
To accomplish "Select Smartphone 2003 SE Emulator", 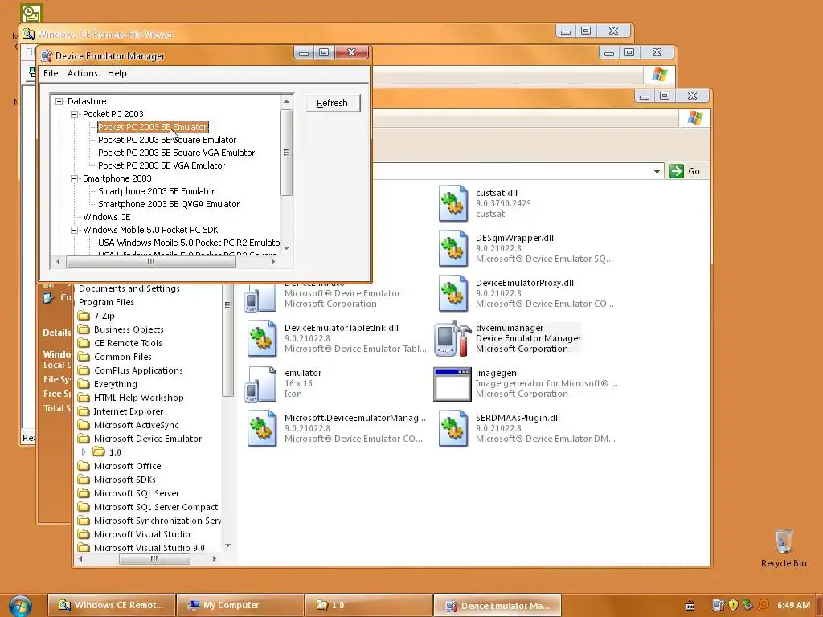I will point(157,191).
